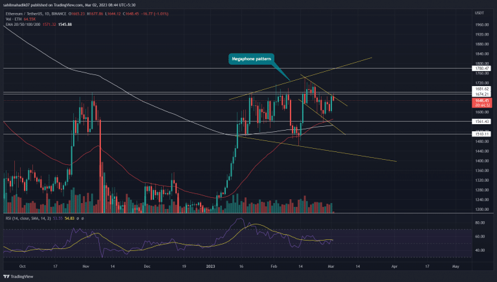Click the TradingView logo icon

point(6,277)
